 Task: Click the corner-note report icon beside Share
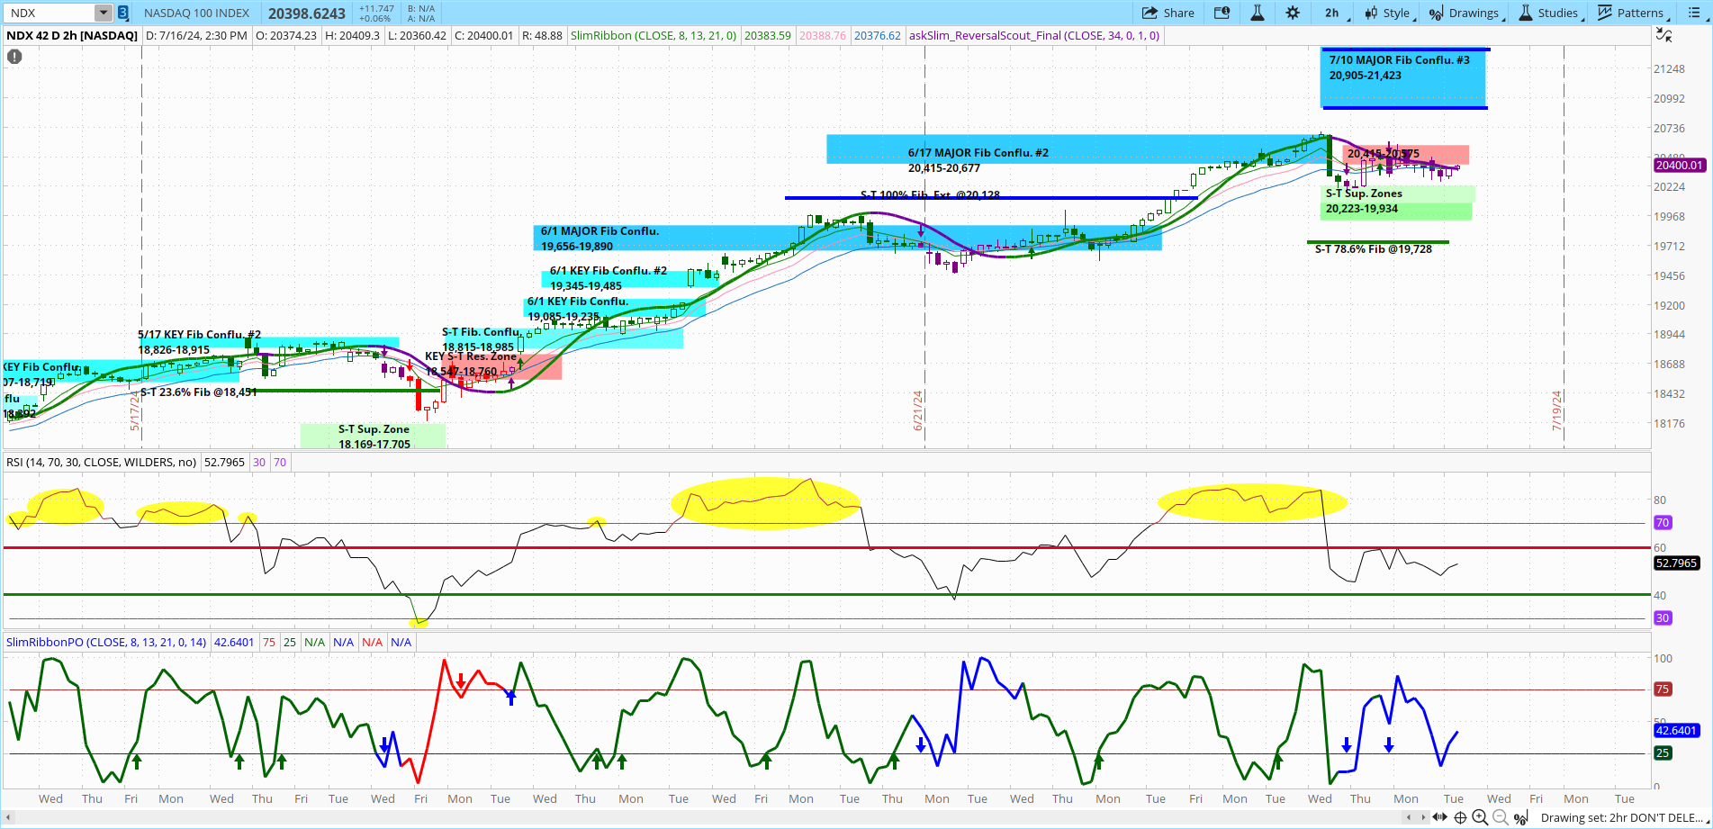click(1222, 13)
